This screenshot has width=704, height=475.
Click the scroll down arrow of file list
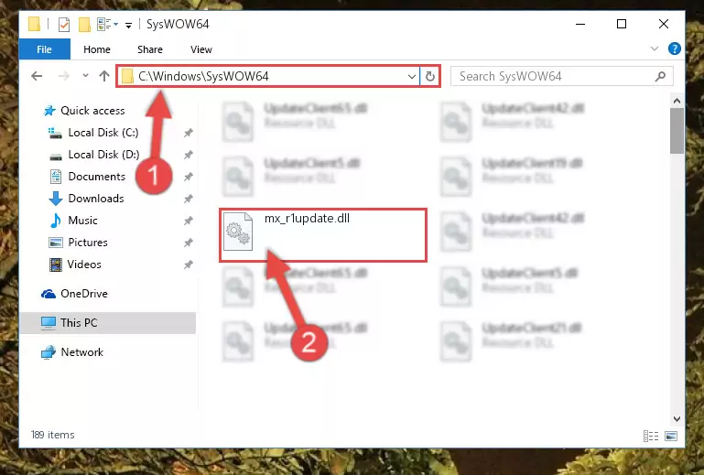677,418
